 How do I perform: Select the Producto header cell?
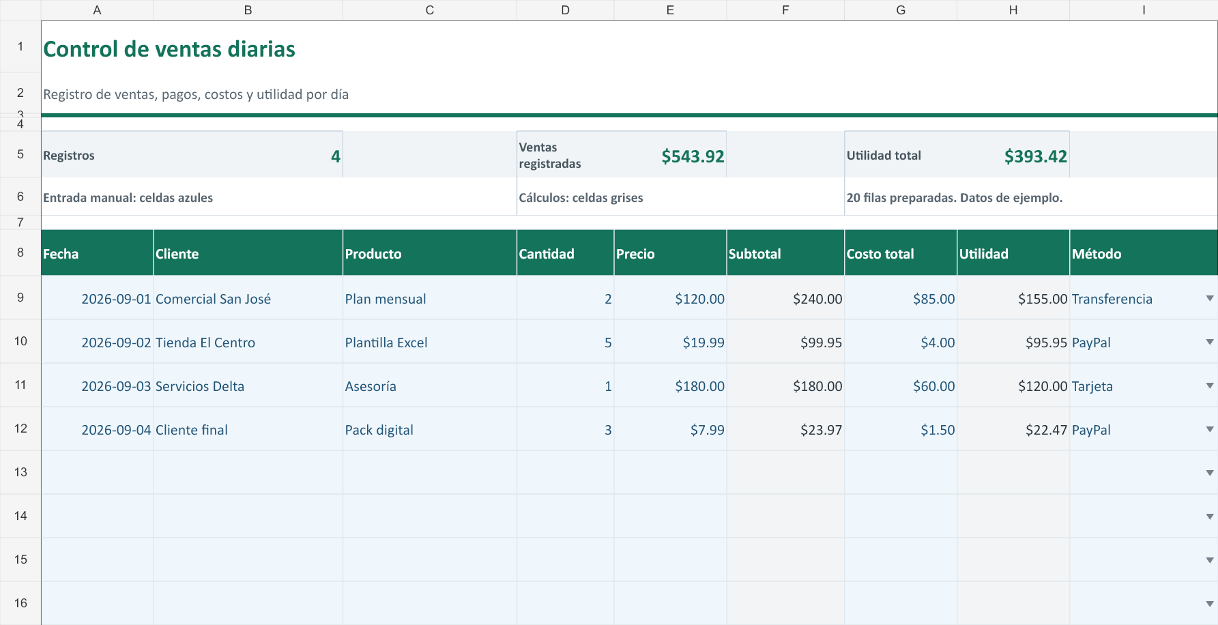[x=429, y=253]
